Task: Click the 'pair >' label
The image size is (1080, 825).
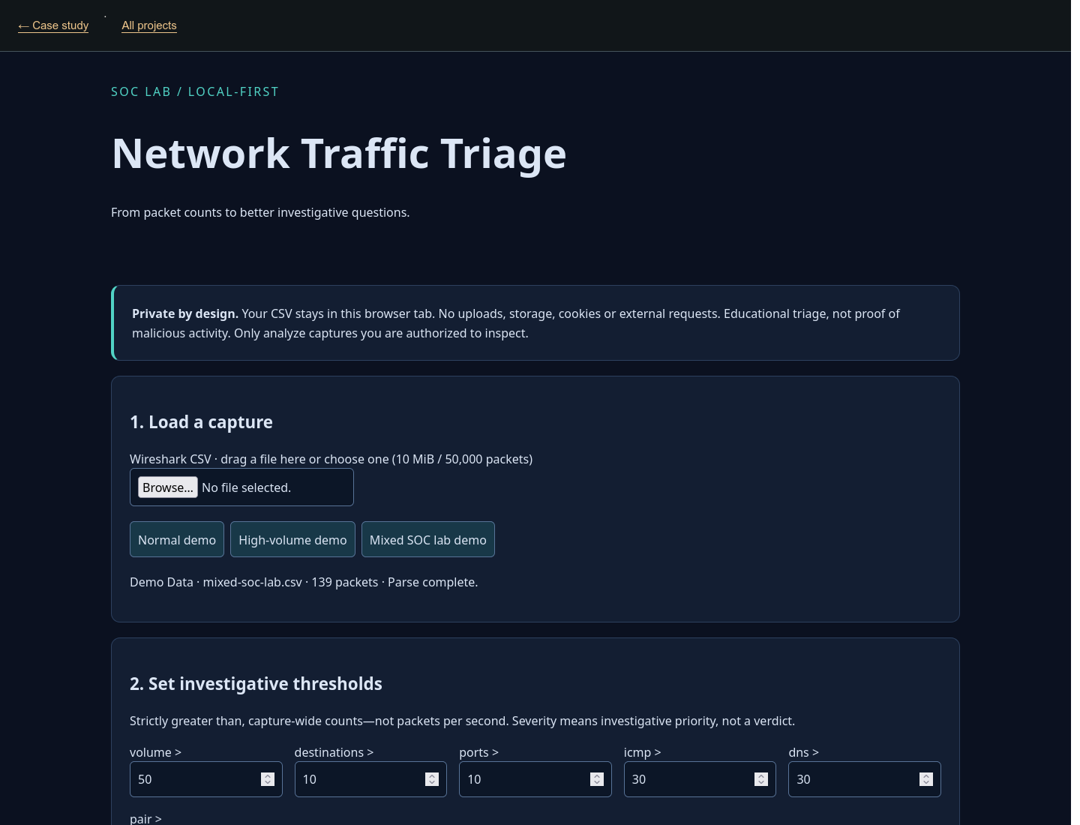Action: click(145, 819)
